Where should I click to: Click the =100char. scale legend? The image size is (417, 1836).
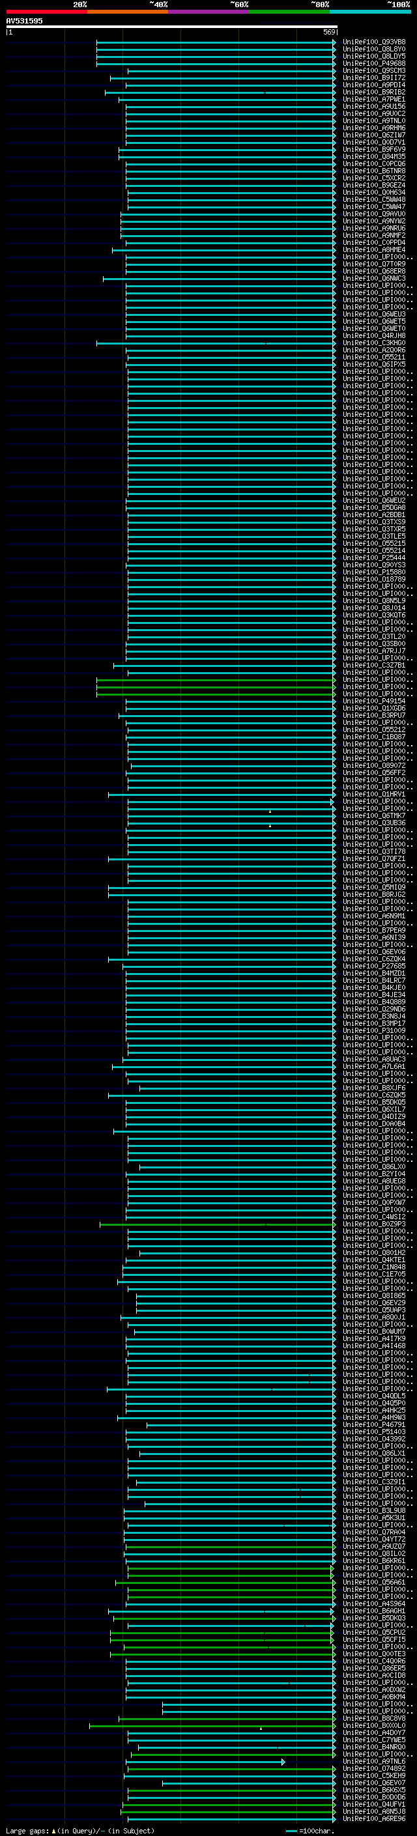pos(309,1831)
